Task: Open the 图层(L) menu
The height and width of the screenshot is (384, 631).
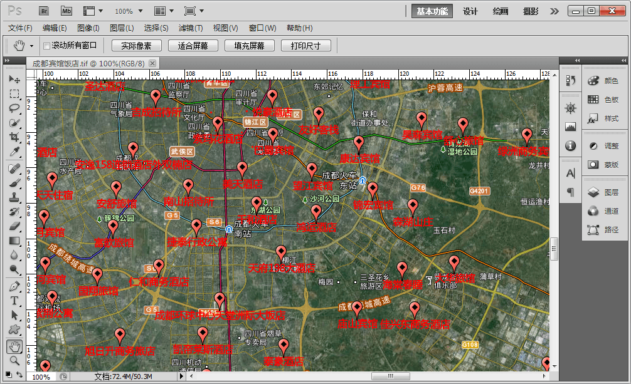Action: point(122,28)
